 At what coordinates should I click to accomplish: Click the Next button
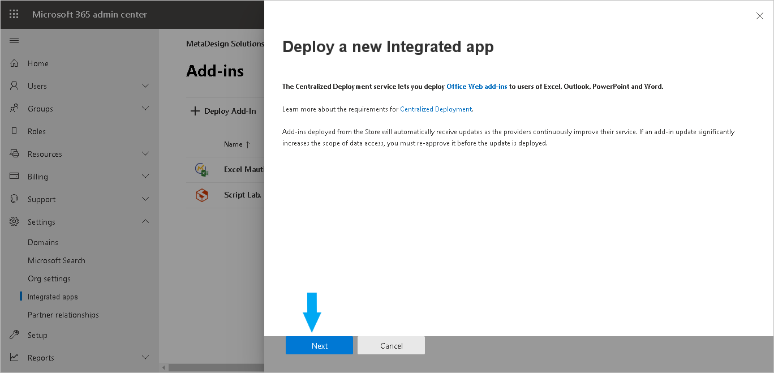(x=319, y=345)
